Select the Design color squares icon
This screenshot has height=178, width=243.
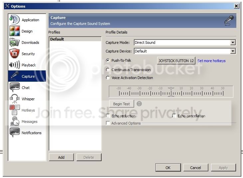15,31
